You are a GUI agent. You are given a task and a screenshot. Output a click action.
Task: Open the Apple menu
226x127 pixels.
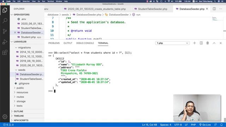[3, 1]
